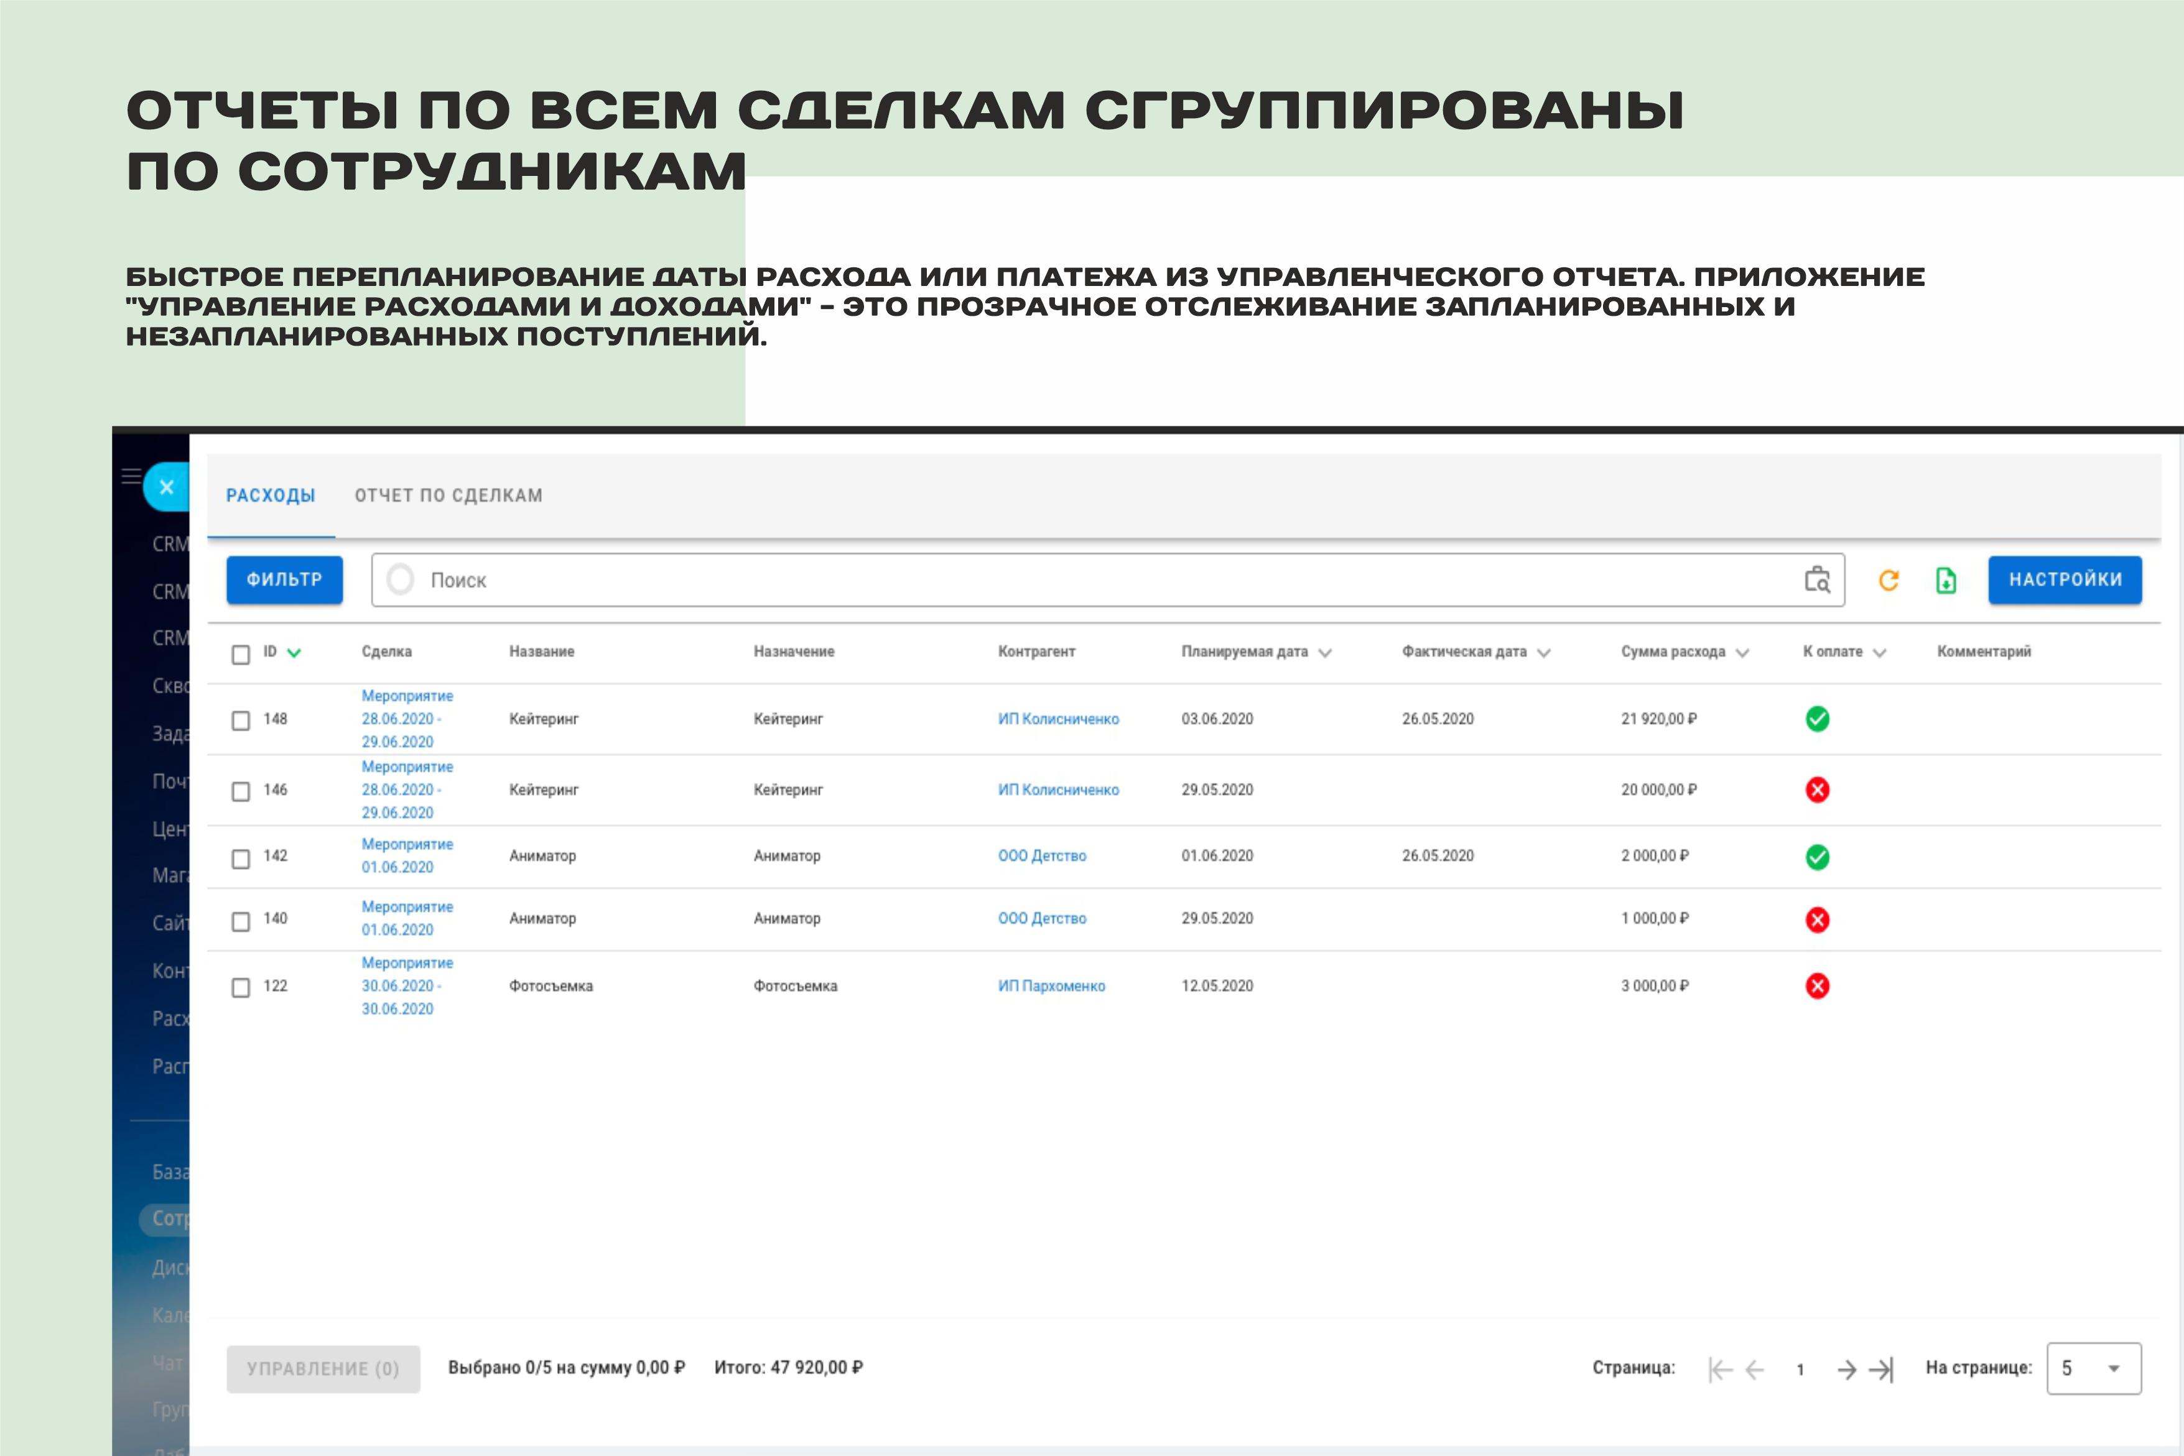Check the row checkbox for ID 122
This screenshot has width=2184, height=1456.
click(x=241, y=987)
